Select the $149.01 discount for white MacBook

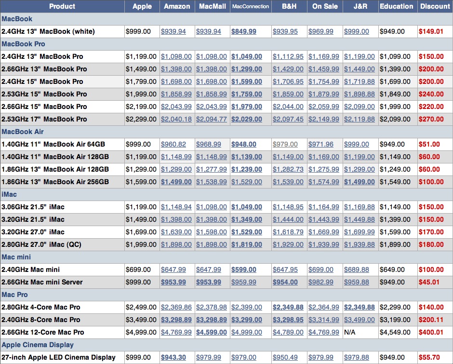[431, 31]
